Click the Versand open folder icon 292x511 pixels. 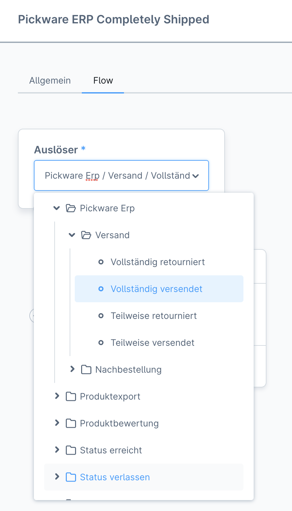86,235
